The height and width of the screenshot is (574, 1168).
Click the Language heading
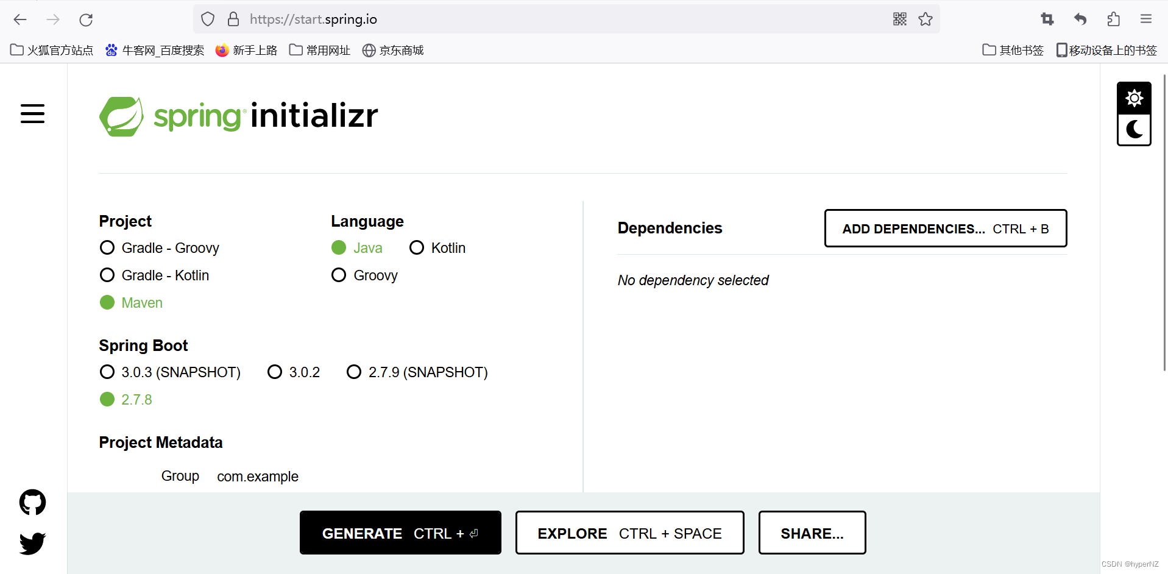coord(367,221)
